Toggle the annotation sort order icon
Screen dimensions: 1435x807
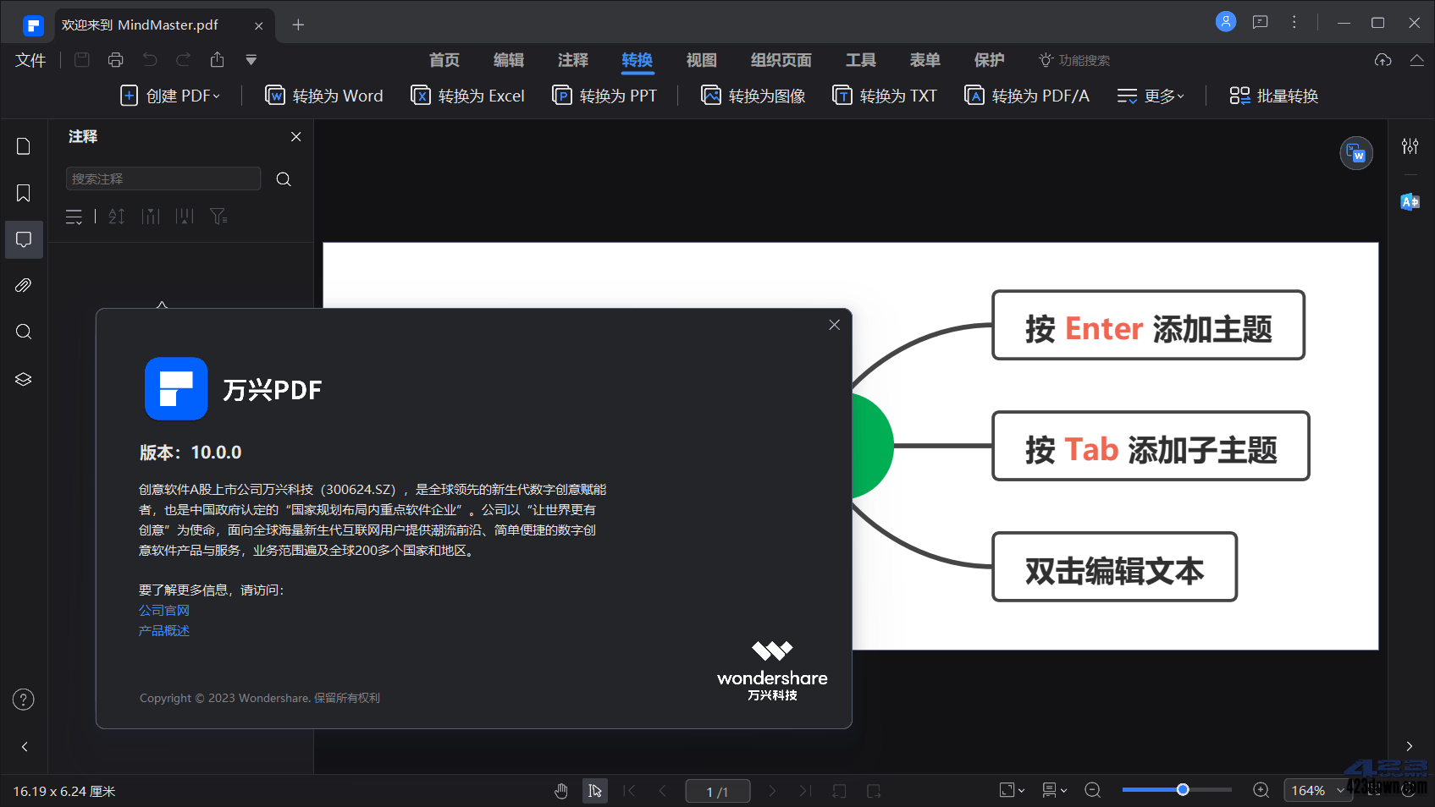(x=116, y=217)
